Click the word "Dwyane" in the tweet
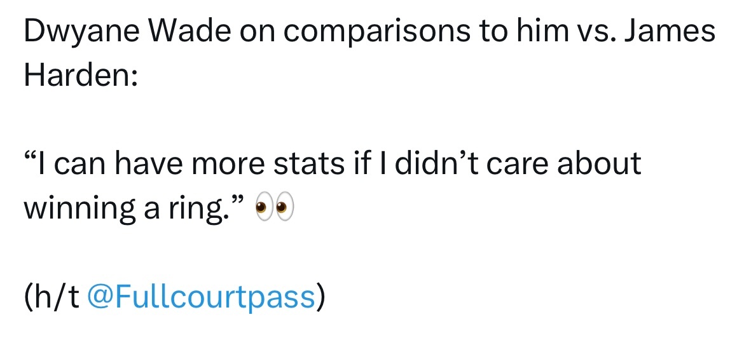 [82, 32]
